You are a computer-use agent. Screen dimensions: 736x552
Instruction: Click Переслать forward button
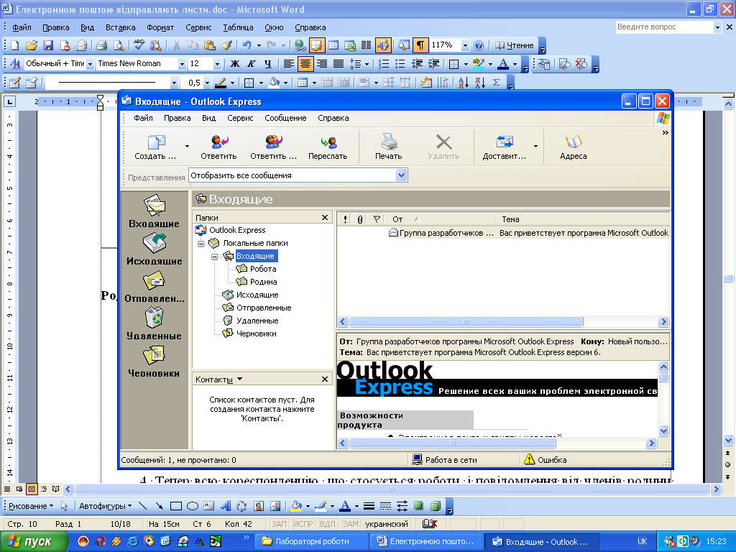point(328,147)
